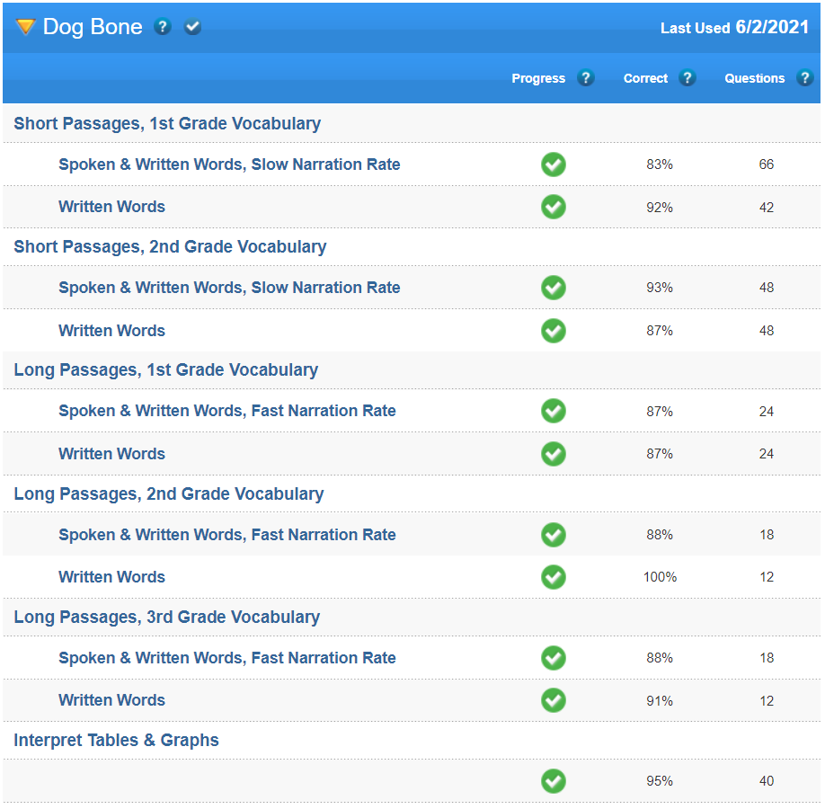
Task: Open Short Passages, 2nd Grade Vocabulary heading
Action: [x=170, y=247]
